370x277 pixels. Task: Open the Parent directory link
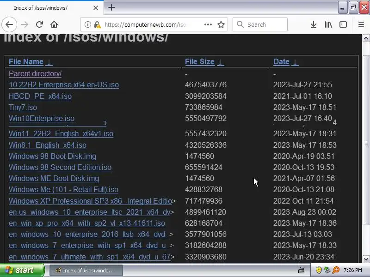click(x=35, y=74)
